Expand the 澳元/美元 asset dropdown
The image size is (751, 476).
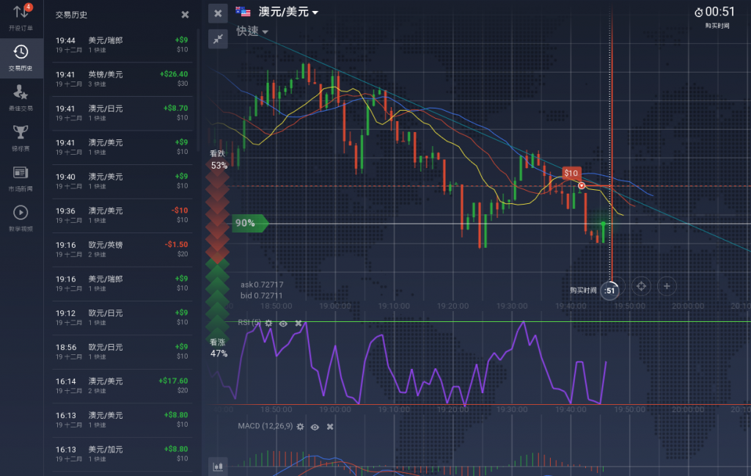[x=287, y=12]
